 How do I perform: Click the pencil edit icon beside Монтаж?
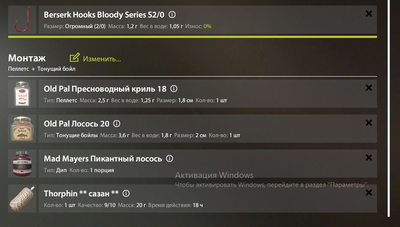[x=75, y=57]
